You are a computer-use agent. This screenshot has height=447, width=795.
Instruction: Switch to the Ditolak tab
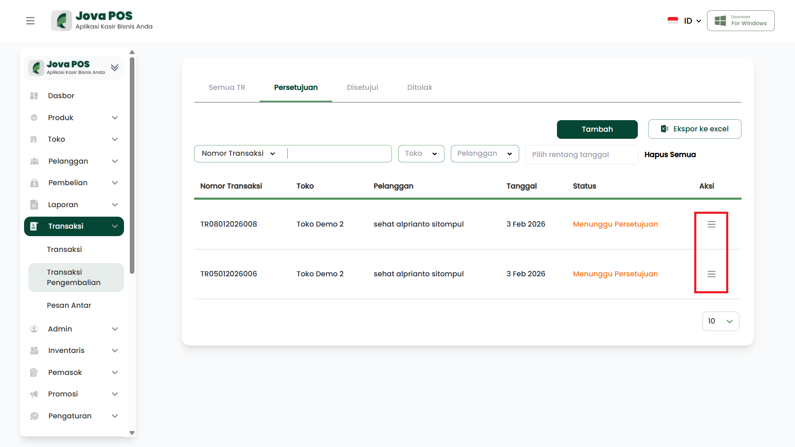(x=419, y=87)
